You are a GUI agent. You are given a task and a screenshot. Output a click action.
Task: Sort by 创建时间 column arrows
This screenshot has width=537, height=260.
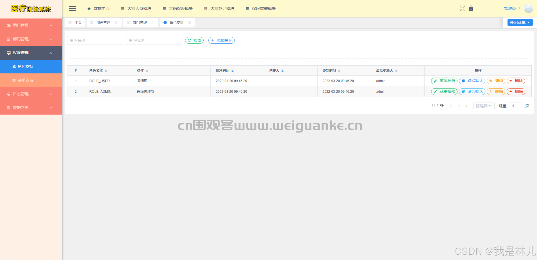(x=233, y=71)
